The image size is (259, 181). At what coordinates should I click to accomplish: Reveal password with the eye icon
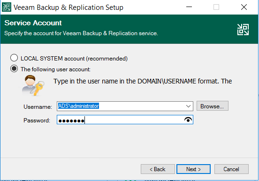(x=188, y=120)
